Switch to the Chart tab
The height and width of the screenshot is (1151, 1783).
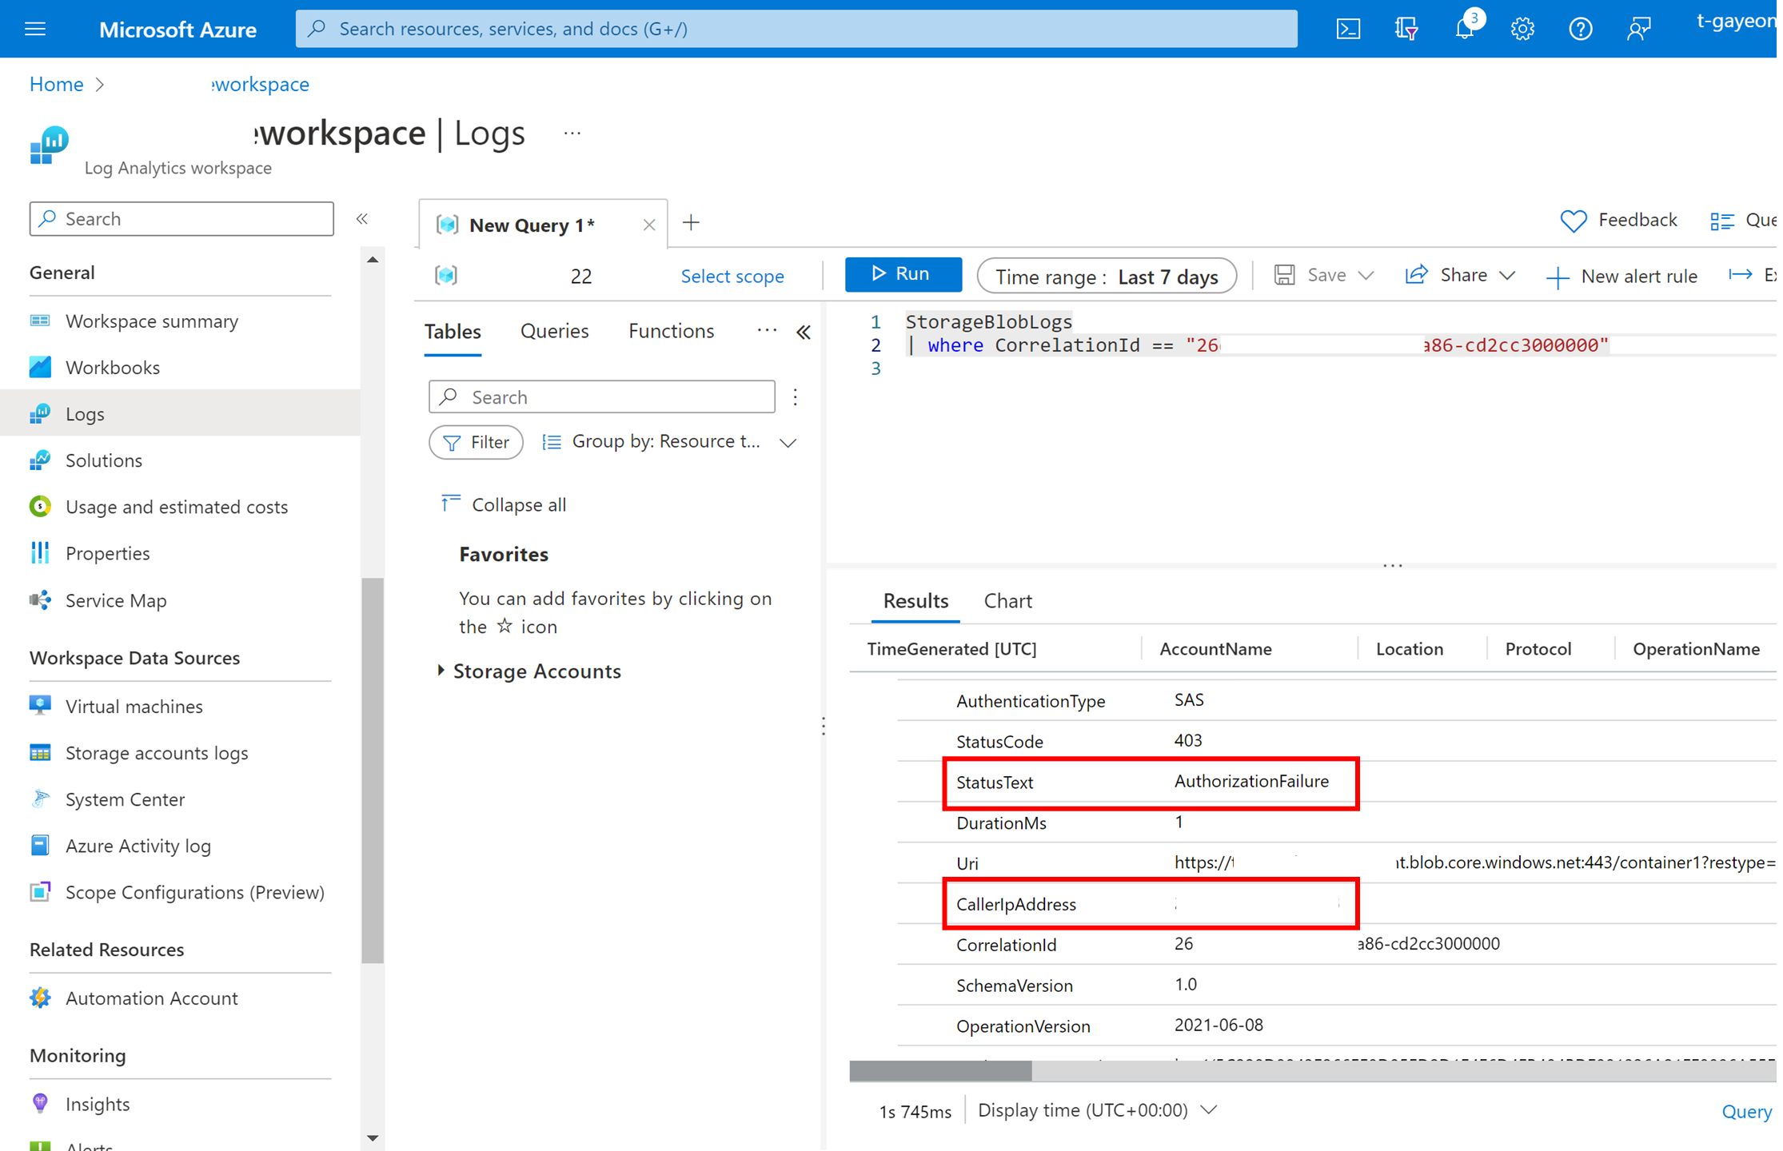click(1007, 601)
